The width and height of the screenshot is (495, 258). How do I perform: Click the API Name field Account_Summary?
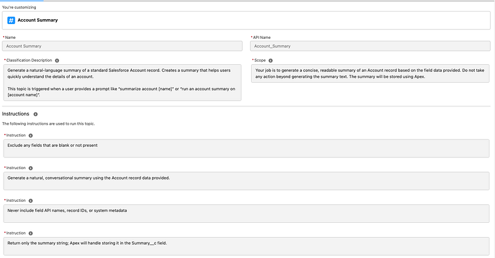pyautogui.click(x=370, y=46)
